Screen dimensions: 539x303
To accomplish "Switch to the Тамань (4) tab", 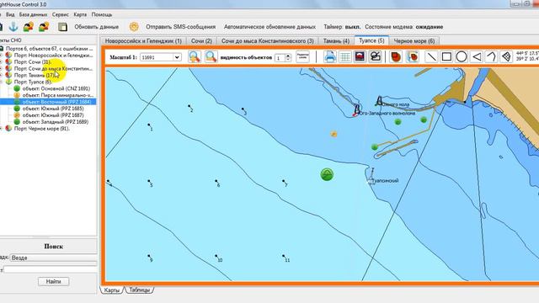I will [336, 41].
